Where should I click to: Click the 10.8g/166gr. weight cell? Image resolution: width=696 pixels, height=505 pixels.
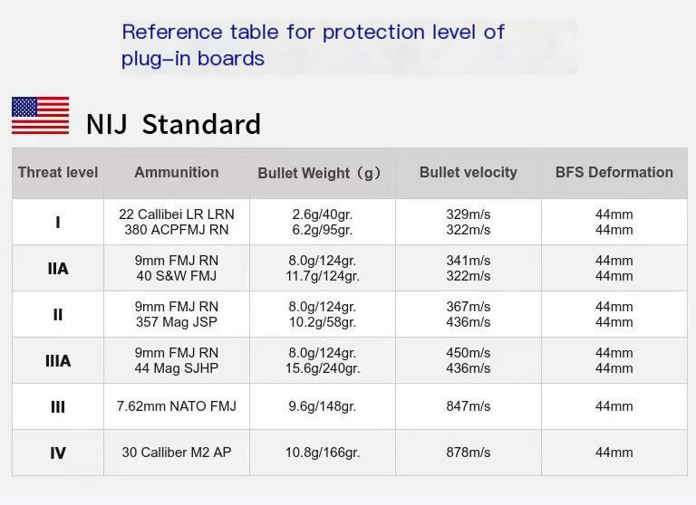click(323, 453)
